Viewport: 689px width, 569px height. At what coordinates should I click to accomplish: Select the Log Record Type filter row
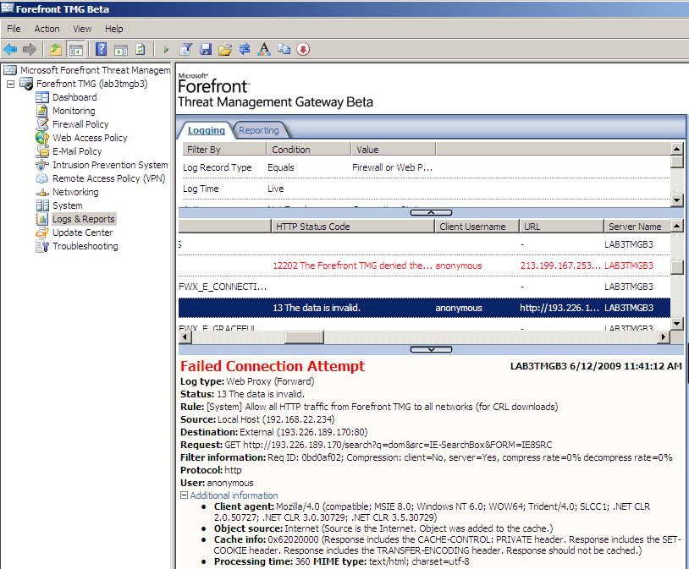[426, 167]
